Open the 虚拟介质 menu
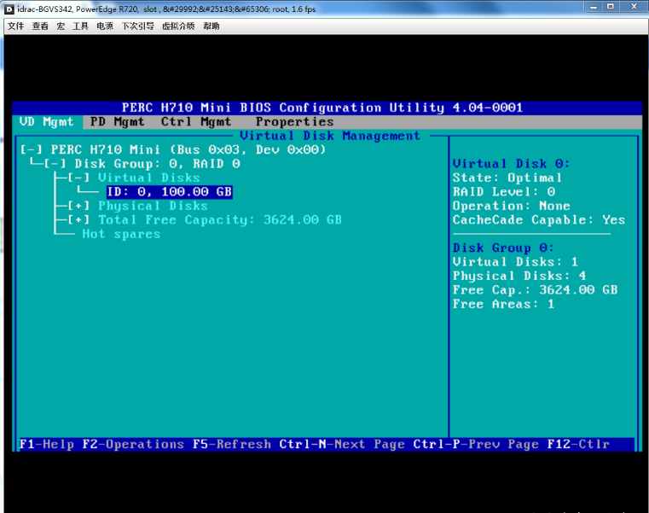The height and width of the screenshot is (513, 649). coord(178,26)
